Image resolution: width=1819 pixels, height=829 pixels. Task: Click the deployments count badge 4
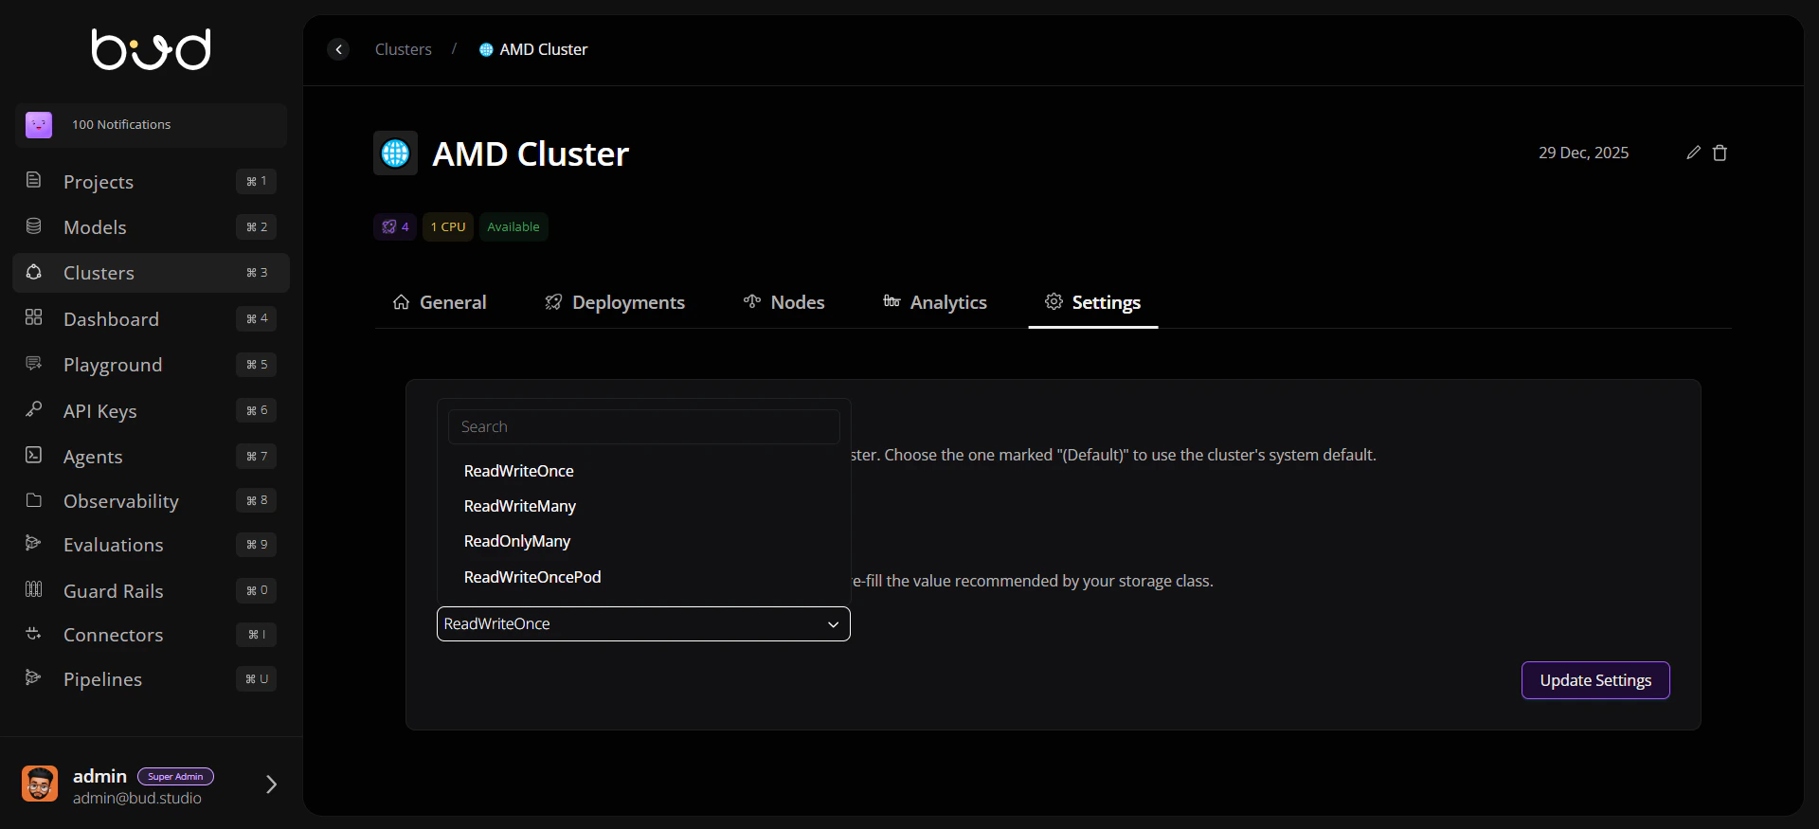coord(395,227)
